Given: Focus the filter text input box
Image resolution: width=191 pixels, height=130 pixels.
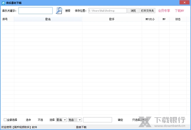Looking at the screenshot, I should (x=97, y=120).
